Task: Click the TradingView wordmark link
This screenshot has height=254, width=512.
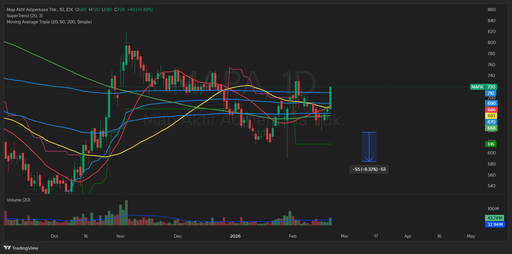Action: pos(25,248)
